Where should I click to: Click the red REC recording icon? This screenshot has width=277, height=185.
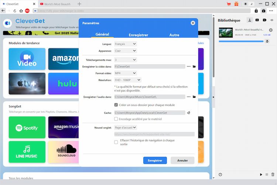pyautogui.click(x=27, y=11)
